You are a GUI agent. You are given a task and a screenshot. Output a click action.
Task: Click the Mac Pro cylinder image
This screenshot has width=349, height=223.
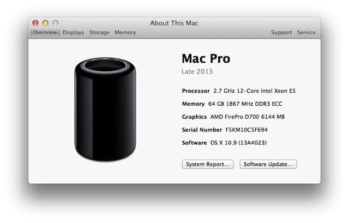click(x=105, y=109)
